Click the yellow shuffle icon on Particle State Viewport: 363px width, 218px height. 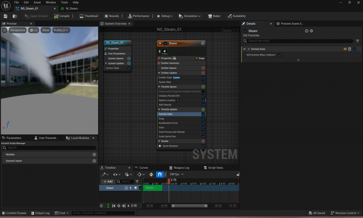tap(345, 49)
